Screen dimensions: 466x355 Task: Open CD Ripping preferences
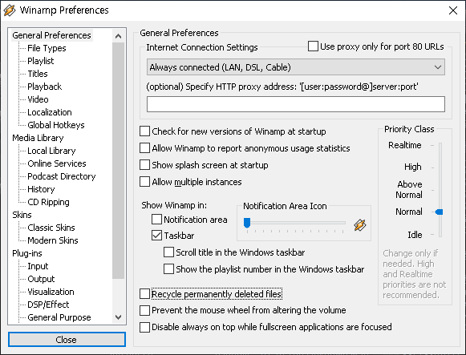point(48,202)
